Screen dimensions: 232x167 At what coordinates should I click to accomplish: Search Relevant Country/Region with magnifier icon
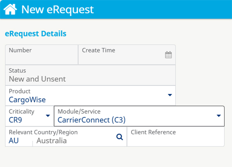click(x=119, y=137)
